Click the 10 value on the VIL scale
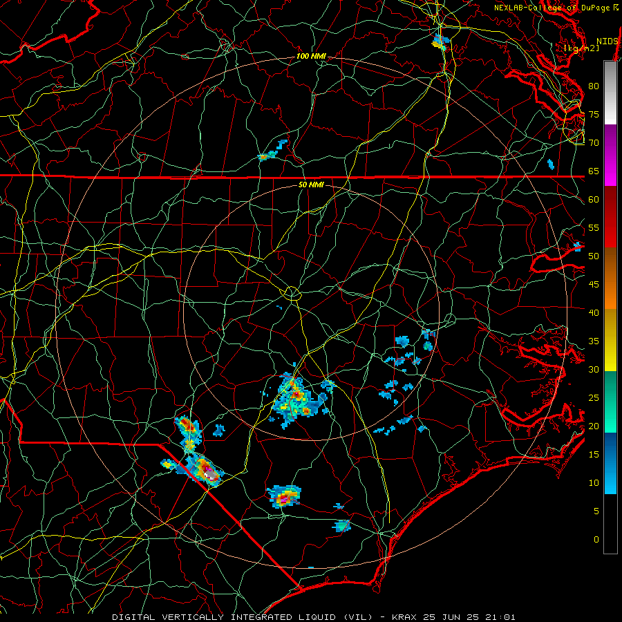The width and height of the screenshot is (622, 622). click(x=594, y=483)
